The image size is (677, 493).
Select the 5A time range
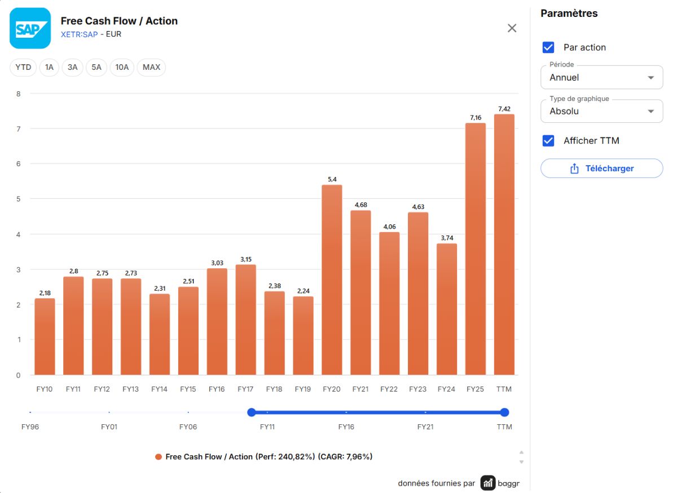coord(96,68)
